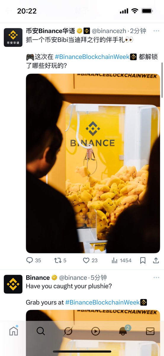View analytics showing 1454 views
Screen dimensions: 164x356
tap(121, 260)
